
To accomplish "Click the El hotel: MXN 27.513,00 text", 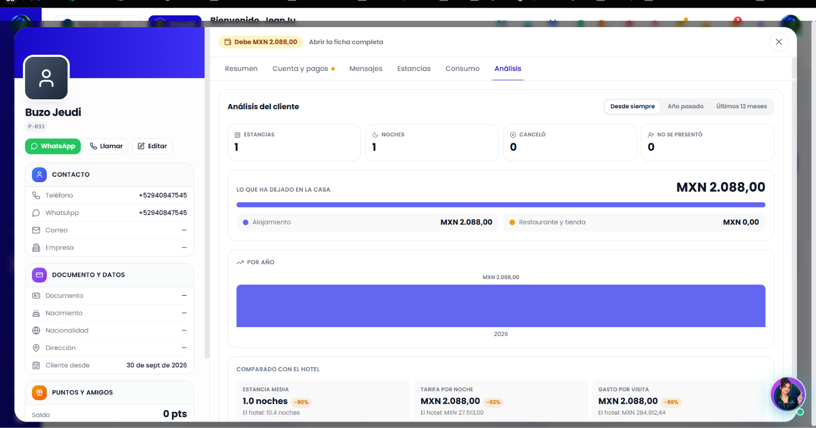I will click(x=452, y=413).
